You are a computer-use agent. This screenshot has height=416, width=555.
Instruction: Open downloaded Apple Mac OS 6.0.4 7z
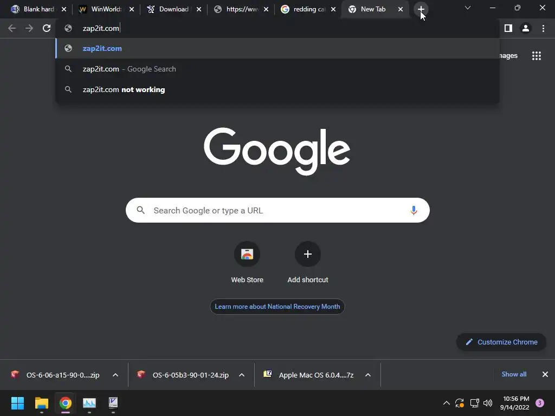[308, 375]
